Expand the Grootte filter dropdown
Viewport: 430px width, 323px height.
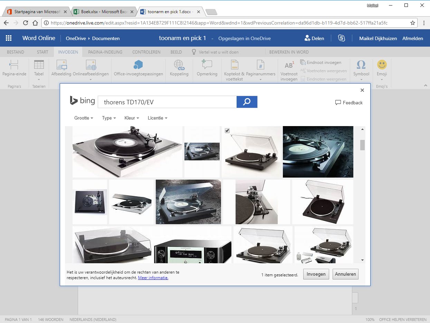coord(84,118)
